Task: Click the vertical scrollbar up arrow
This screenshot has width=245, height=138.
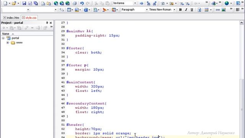Action: coord(242,23)
